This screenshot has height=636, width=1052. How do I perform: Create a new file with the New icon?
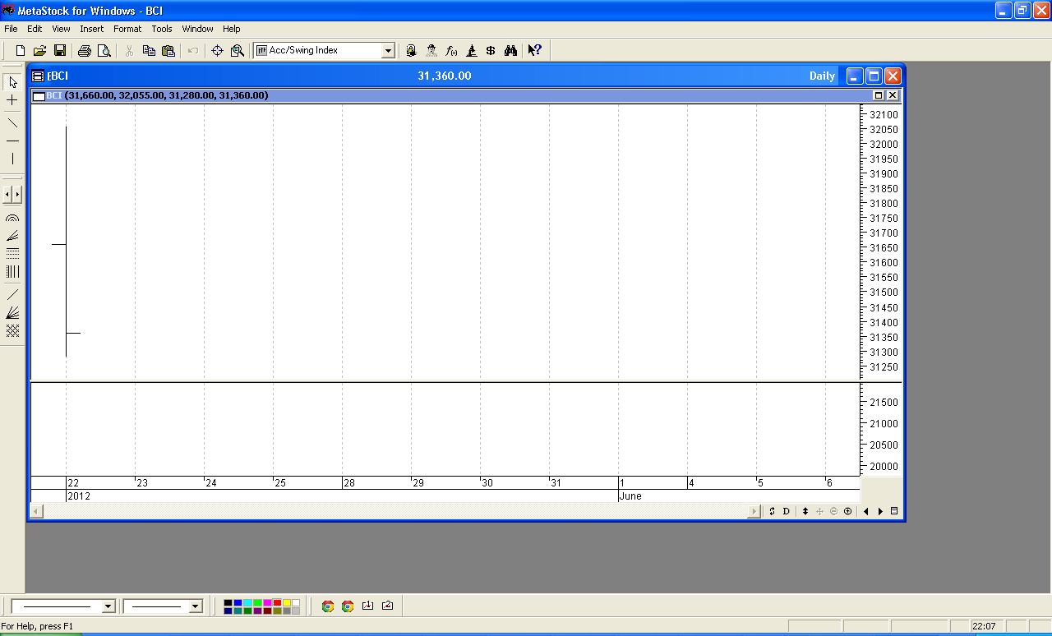[21, 51]
